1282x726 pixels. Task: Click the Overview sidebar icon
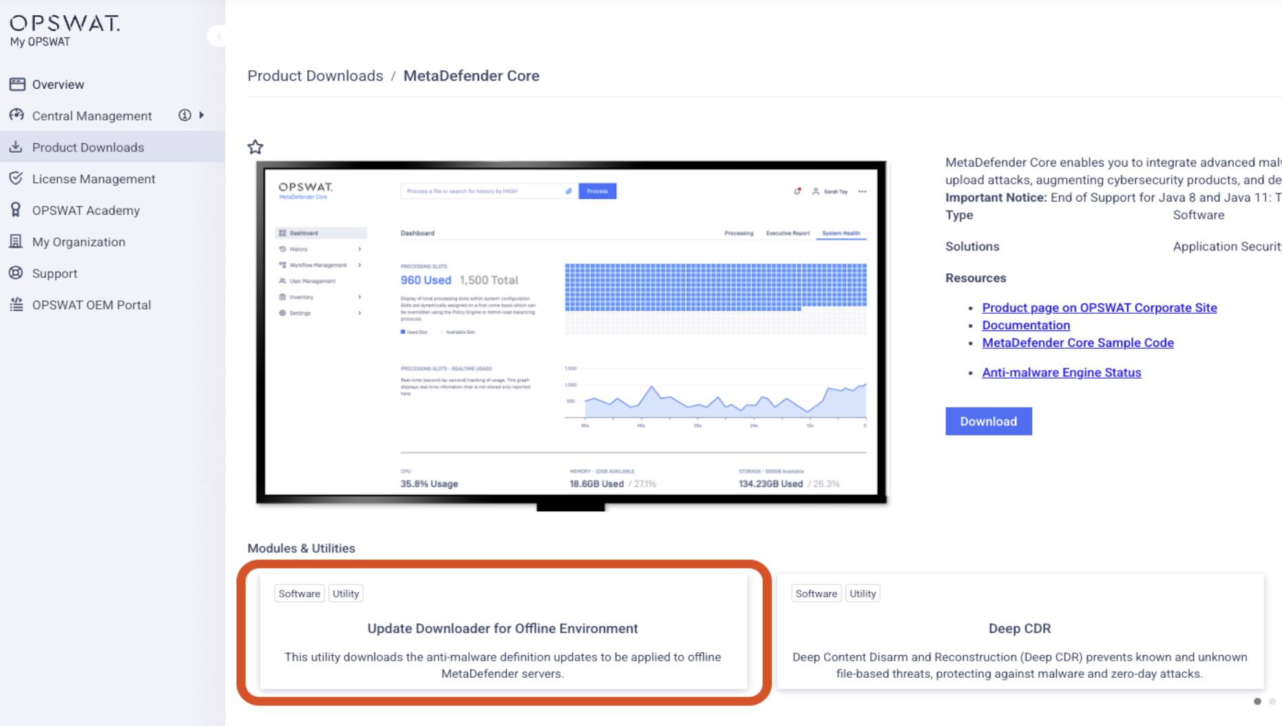[17, 84]
